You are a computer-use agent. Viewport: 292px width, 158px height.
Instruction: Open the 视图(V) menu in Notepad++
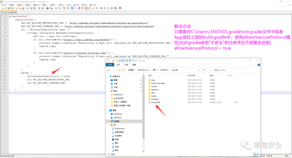click(x=28, y=5)
